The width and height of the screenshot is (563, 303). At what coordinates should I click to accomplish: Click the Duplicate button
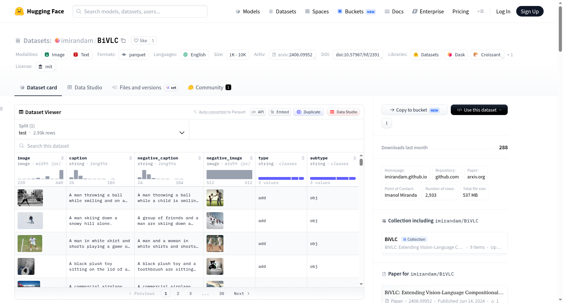(x=309, y=112)
